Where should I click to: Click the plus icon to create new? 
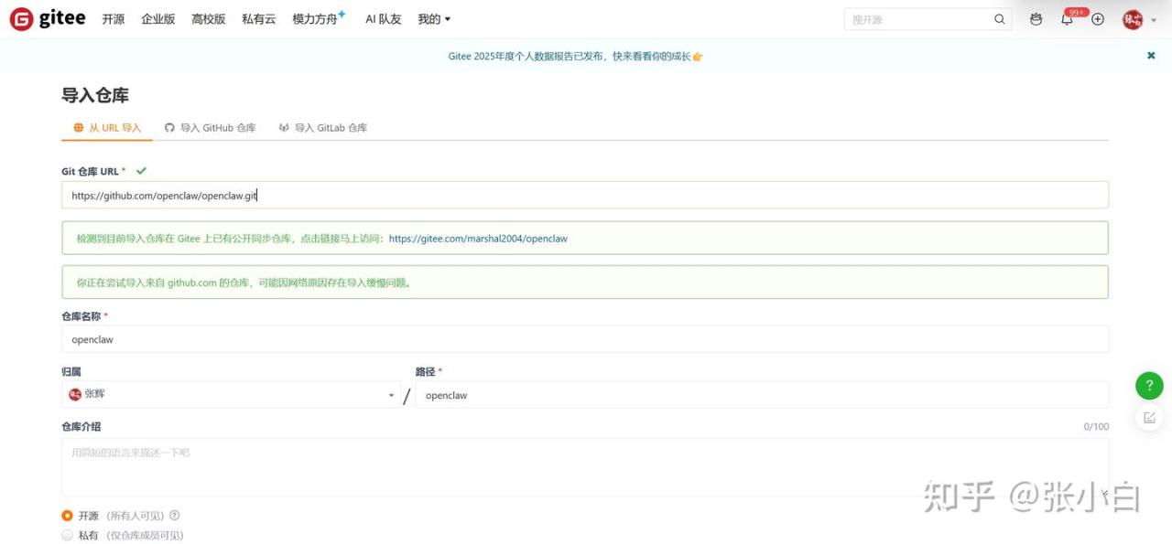1098,19
